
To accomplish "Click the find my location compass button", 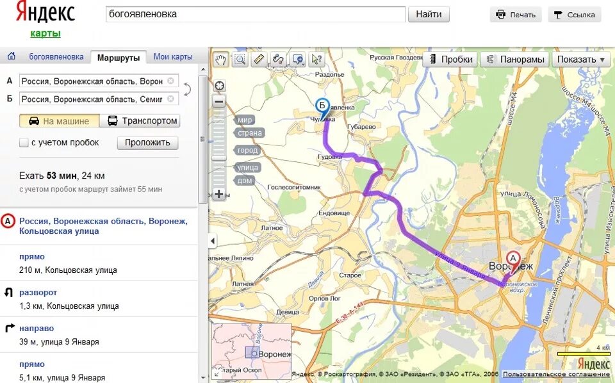I will point(219,85).
